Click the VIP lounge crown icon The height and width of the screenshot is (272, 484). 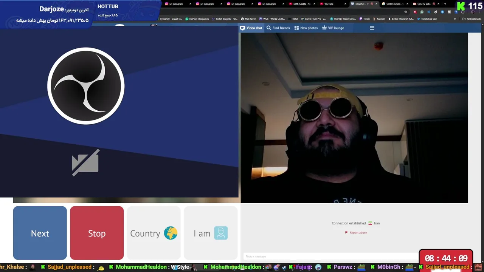click(324, 28)
